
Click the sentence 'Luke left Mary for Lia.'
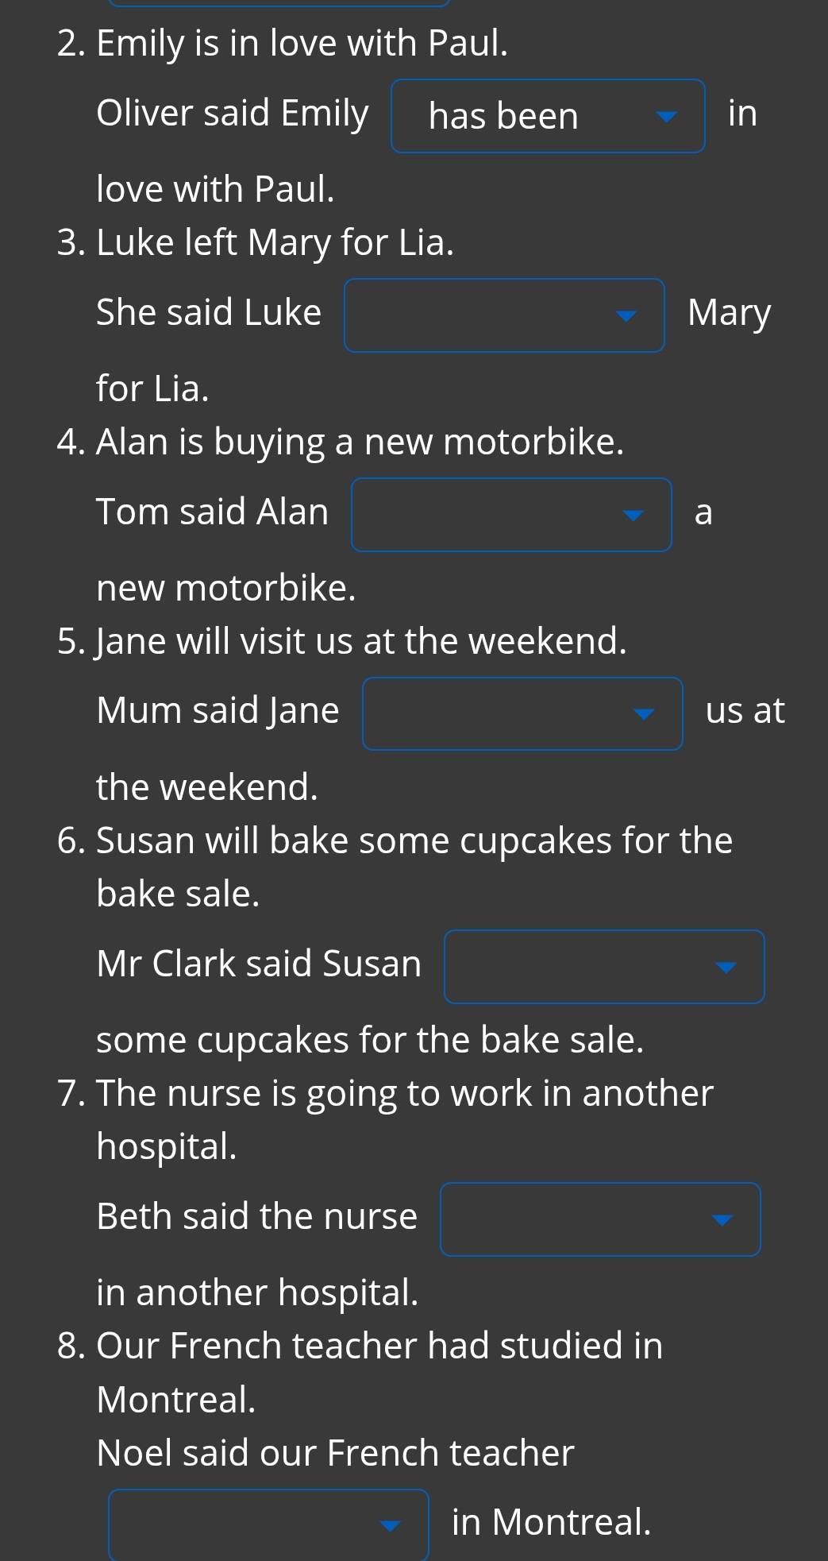tap(275, 242)
